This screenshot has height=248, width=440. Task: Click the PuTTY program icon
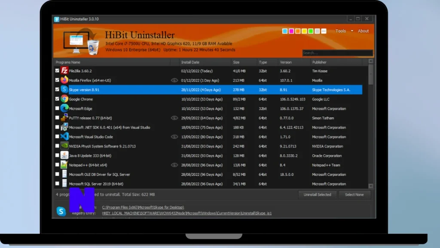point(64,118)
